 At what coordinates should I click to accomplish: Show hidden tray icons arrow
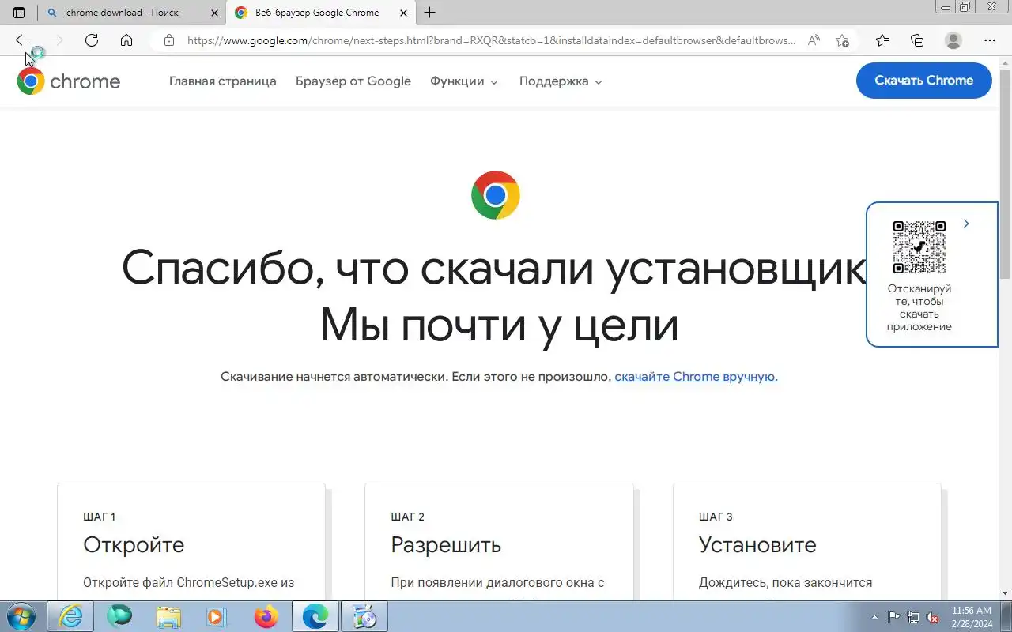click(874, 617)
